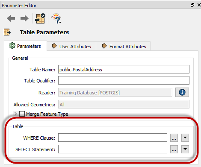Switch to the Format Attributes tab
Image resolution: width=201 pixels, height=167 pixels.
click(123, 46)
